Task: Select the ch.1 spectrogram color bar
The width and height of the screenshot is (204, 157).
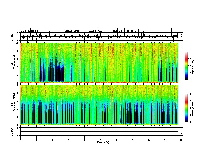Action: click(186, 65)
